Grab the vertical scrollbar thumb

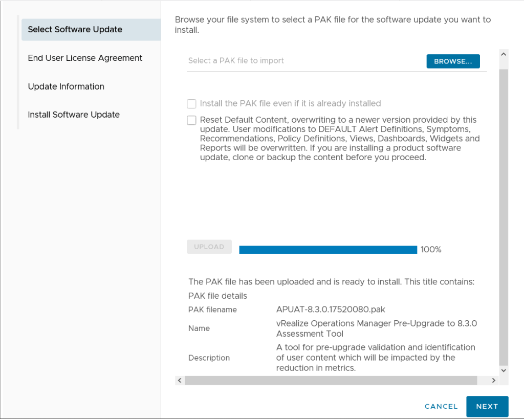[504, 215]
